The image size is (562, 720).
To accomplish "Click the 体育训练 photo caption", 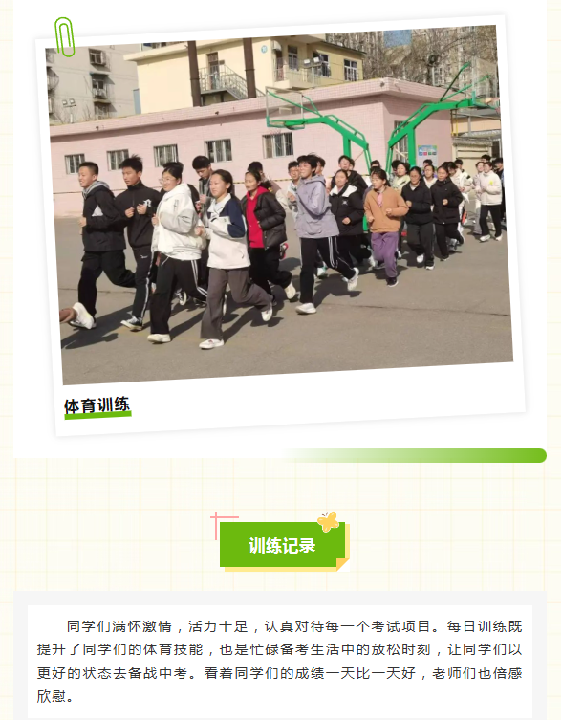I will coord(97,405).
